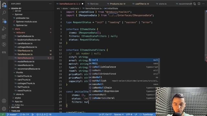
Task: Place cursor on line 4 RequestStatus type
Action: pos(82,22)
